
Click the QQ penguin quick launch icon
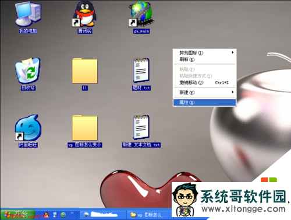coord(47,215)
